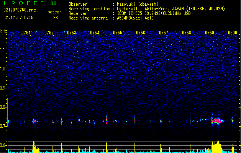
Task: Select the observer name Masayuki Kobayashi
Action: [x=138, y=4]
